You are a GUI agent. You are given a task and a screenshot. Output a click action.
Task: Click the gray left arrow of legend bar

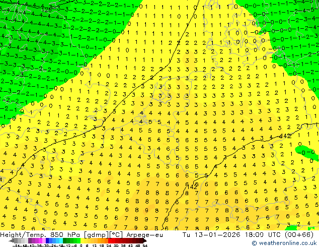(11, 241)
